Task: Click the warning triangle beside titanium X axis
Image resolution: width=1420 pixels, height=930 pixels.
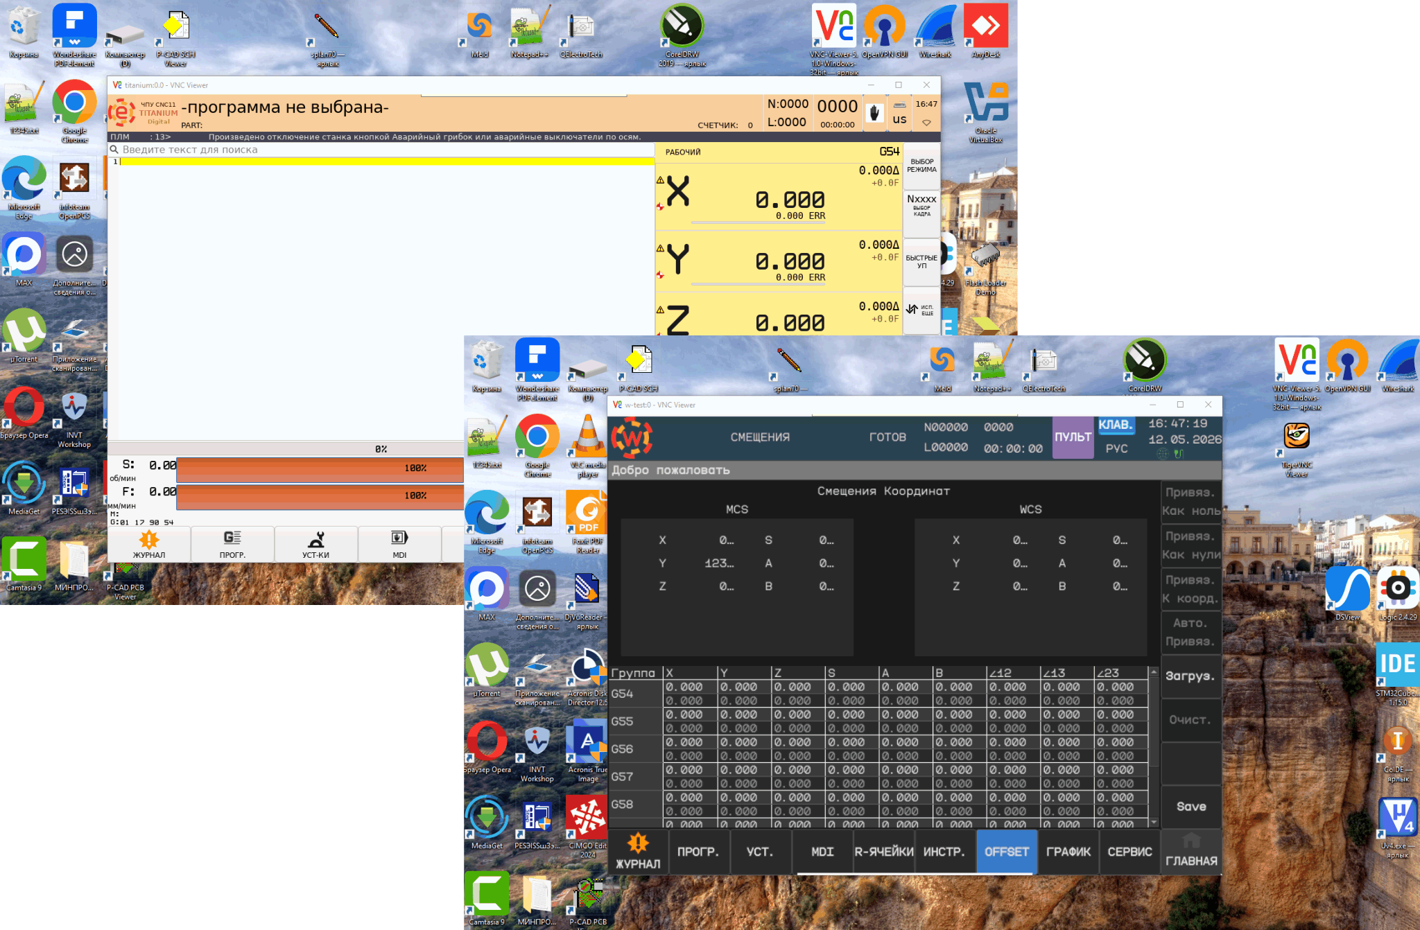Action: [660, 180]
